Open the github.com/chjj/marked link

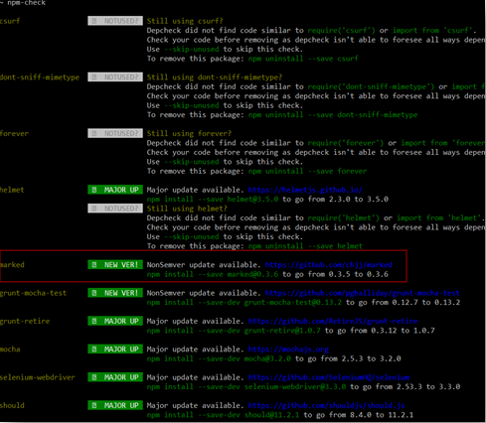[x=329, y=265]
